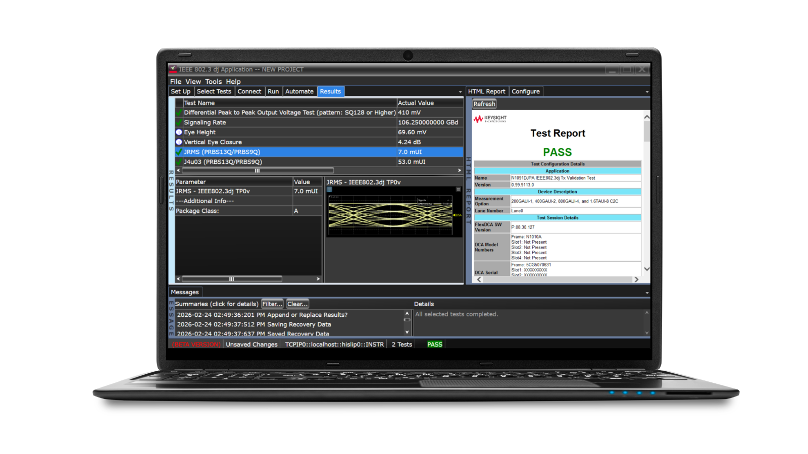Screen dimensions: 808x454
Task: Click the green checkmark beside JRMS (PRBS13Q/PRBS9Q)
Action: [179, 152]
